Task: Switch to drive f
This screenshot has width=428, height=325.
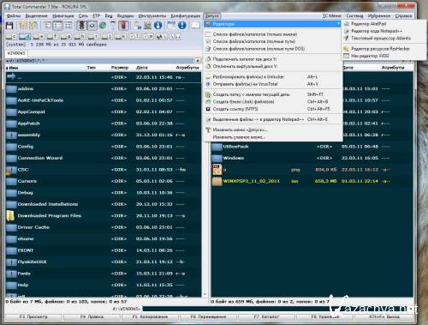Action: pyautogui.click(x=52, y=36)
